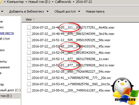
Task: Click file icon of 10-52-21__877 3m11s.wav
Action: coord(29,65)
